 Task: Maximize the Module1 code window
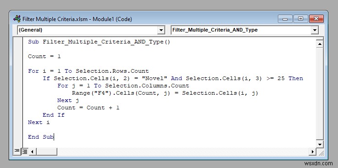tap(300, 19)
